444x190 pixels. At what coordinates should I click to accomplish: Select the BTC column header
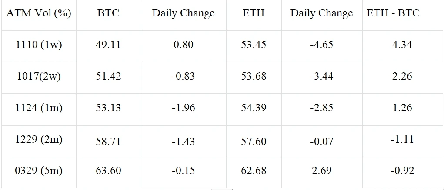coord(108,13)
